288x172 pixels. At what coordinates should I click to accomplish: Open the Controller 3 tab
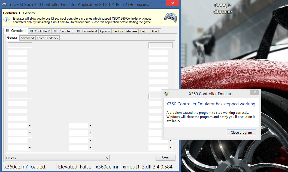point(63,31)
